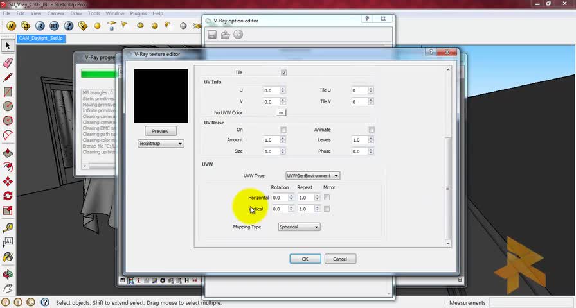Select the Arc tool
Screen dimensions: 576x308
(8, 135)
